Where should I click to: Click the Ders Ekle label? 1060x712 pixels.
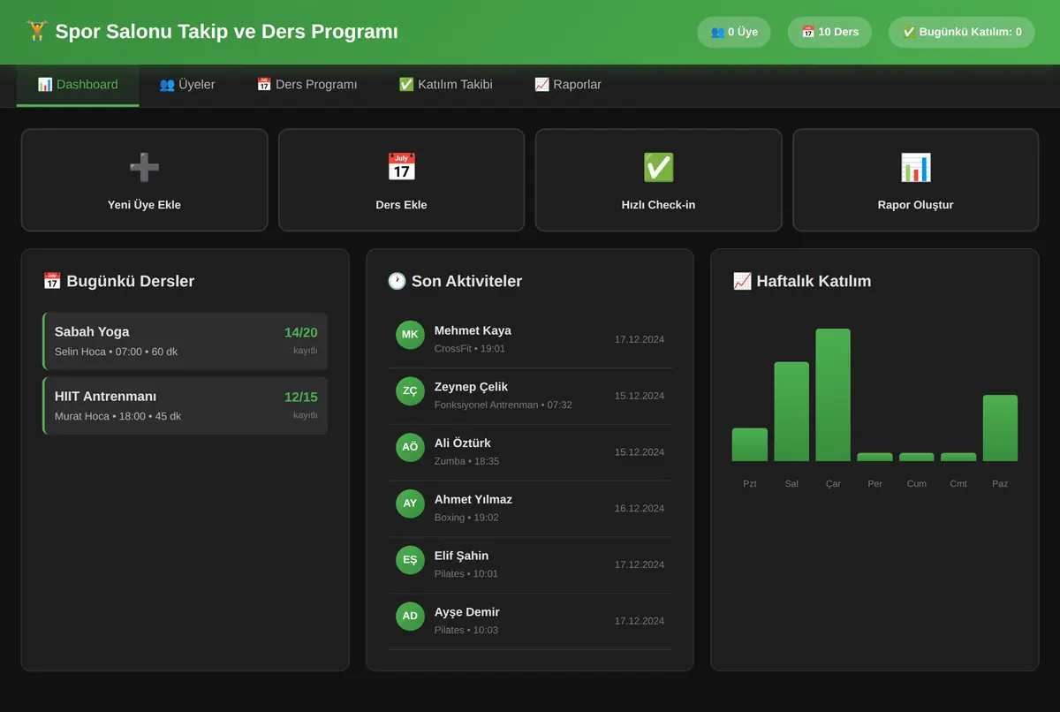pos(401,205)
